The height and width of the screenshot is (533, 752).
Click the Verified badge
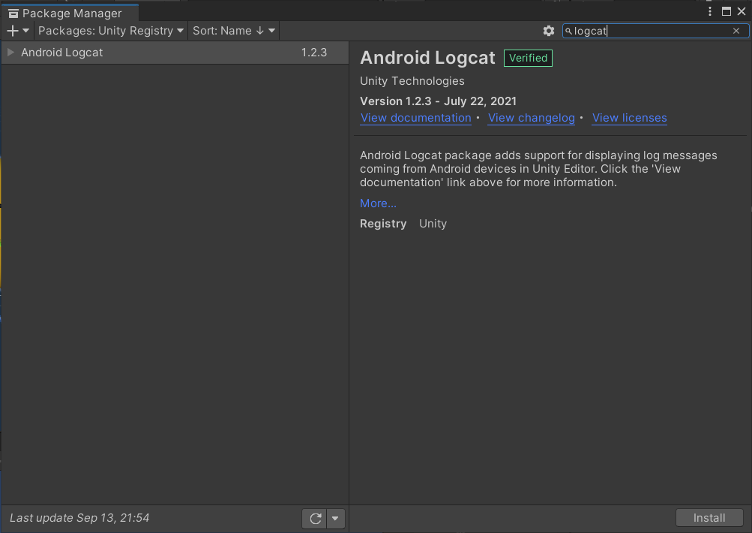point(528,58)
